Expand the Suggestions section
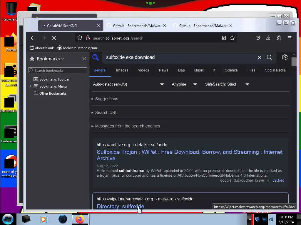Viewport: 301px width, 225px height. [105, 99]
